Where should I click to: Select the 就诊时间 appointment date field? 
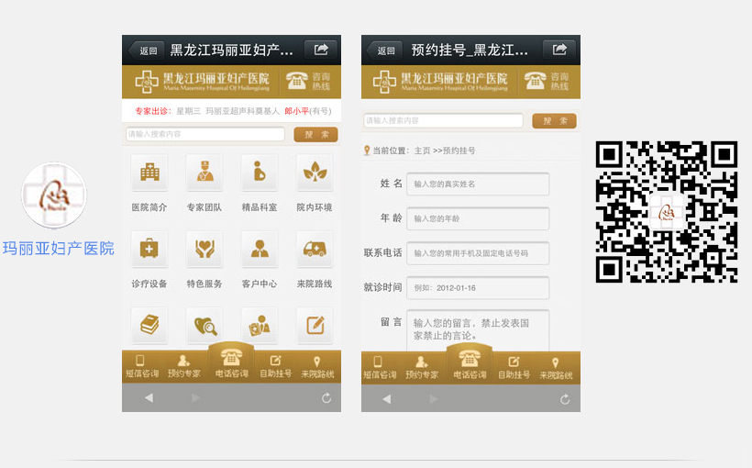[x=478, y=288]
